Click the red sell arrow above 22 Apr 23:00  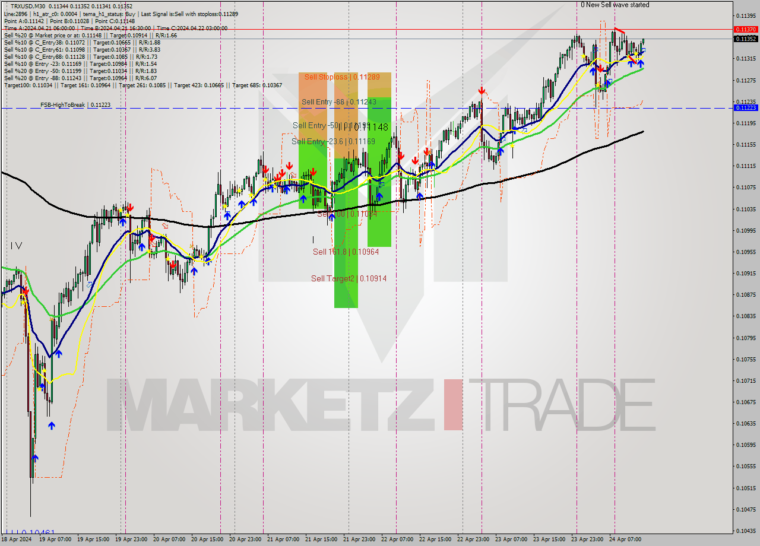point(482,91)
